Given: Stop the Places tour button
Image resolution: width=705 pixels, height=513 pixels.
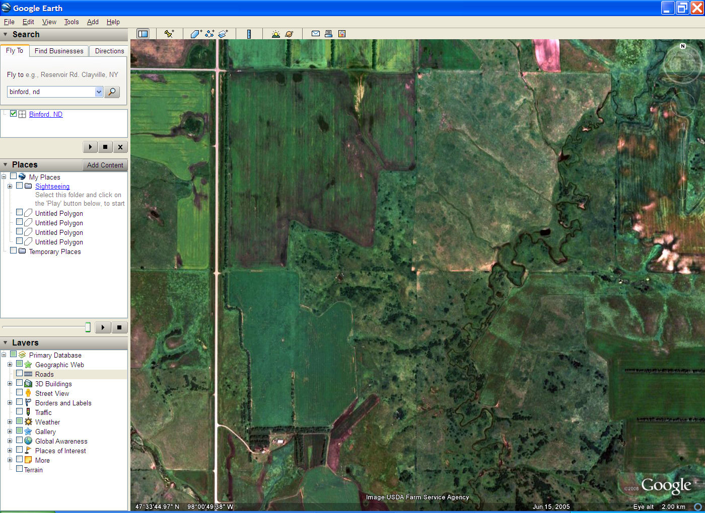Looking at the screenshot, I should click(119, 327).
